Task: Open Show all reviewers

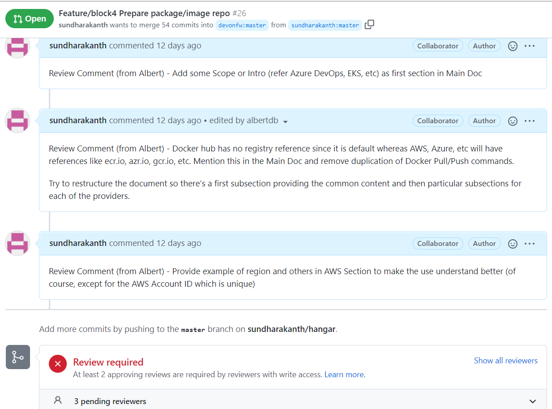Action: (x=506, y=360)
